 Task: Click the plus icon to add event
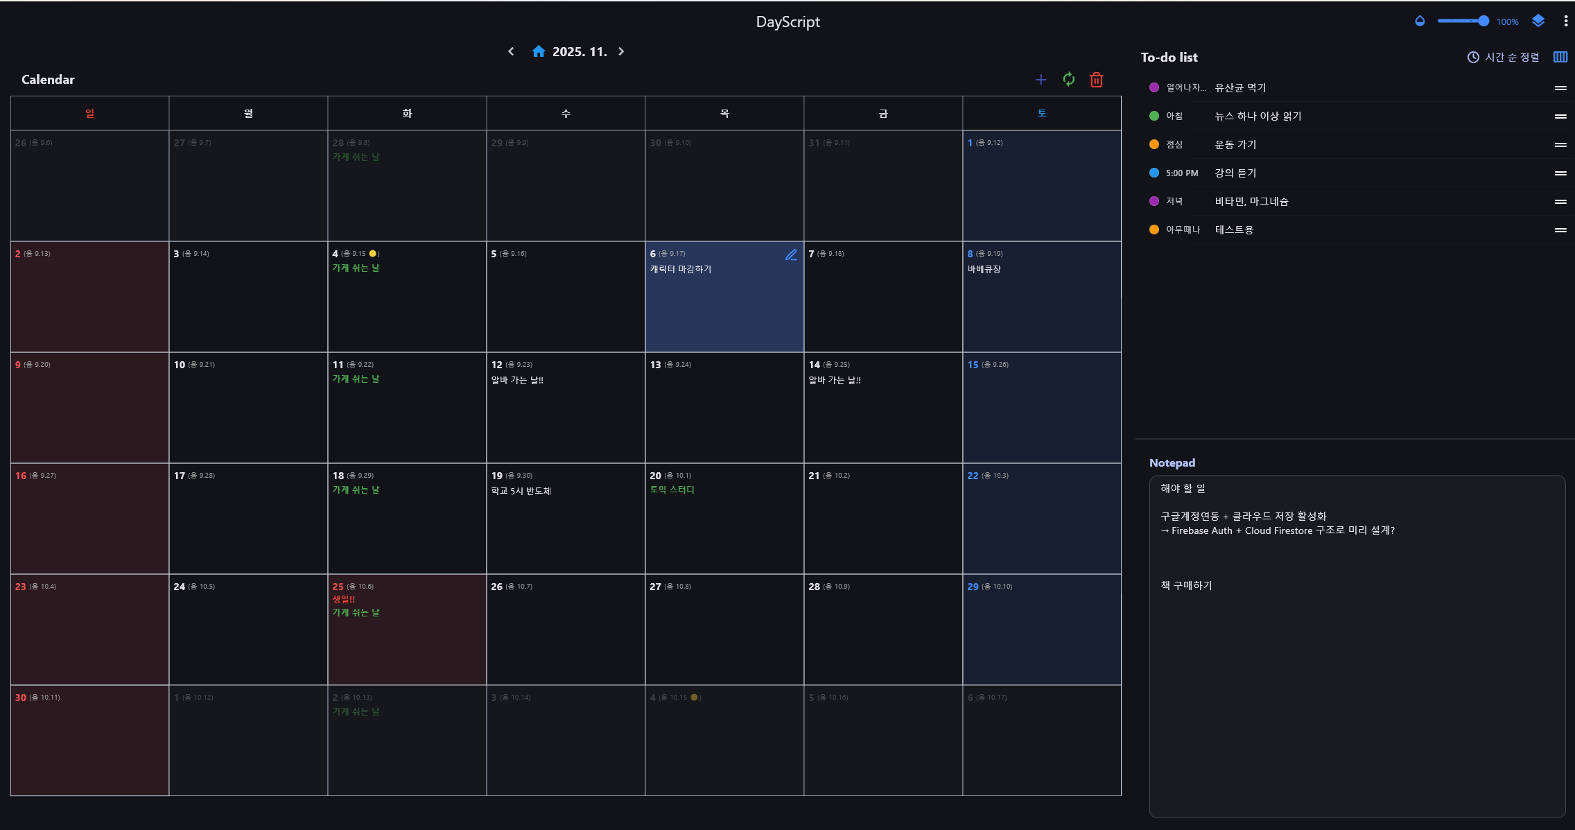(1041, 80)
